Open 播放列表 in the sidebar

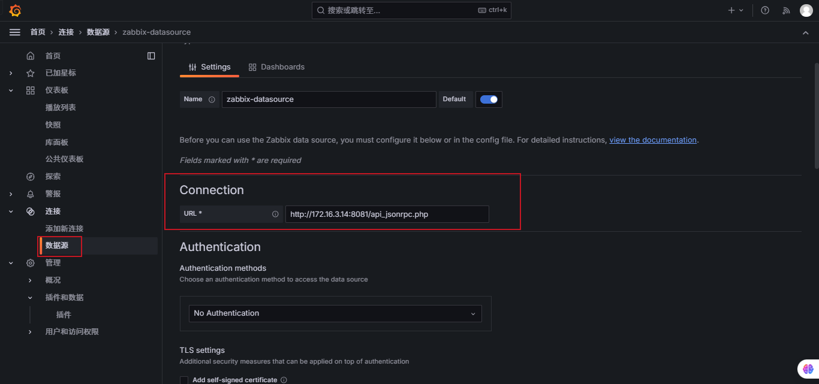tap(61, 108)
